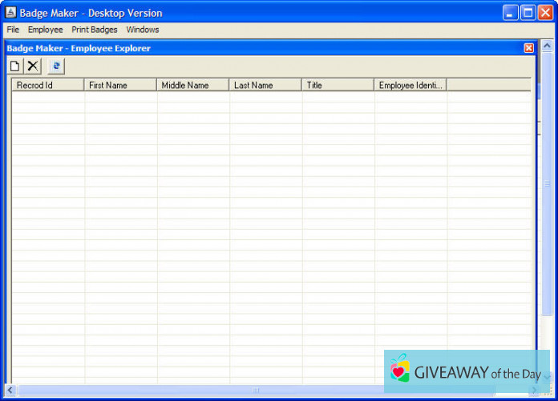Sort by Recrod Id column header
The image size is (558, 401).
(x=47, y=85)
